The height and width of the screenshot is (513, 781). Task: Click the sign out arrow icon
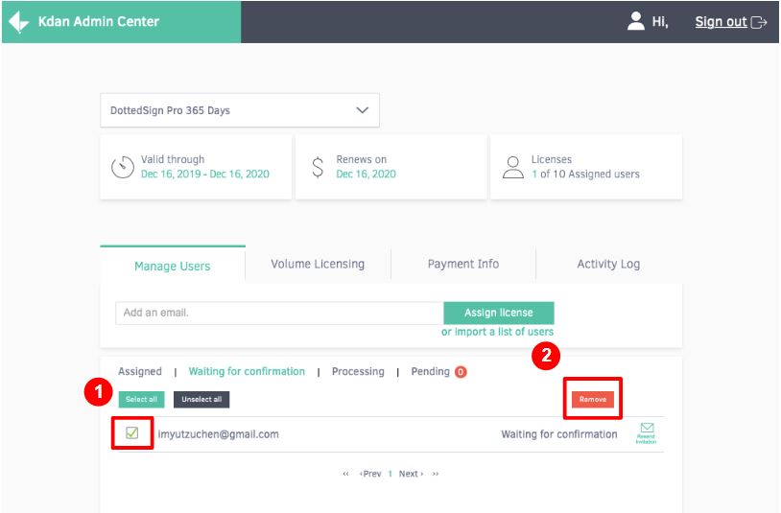tap(759, 22)
